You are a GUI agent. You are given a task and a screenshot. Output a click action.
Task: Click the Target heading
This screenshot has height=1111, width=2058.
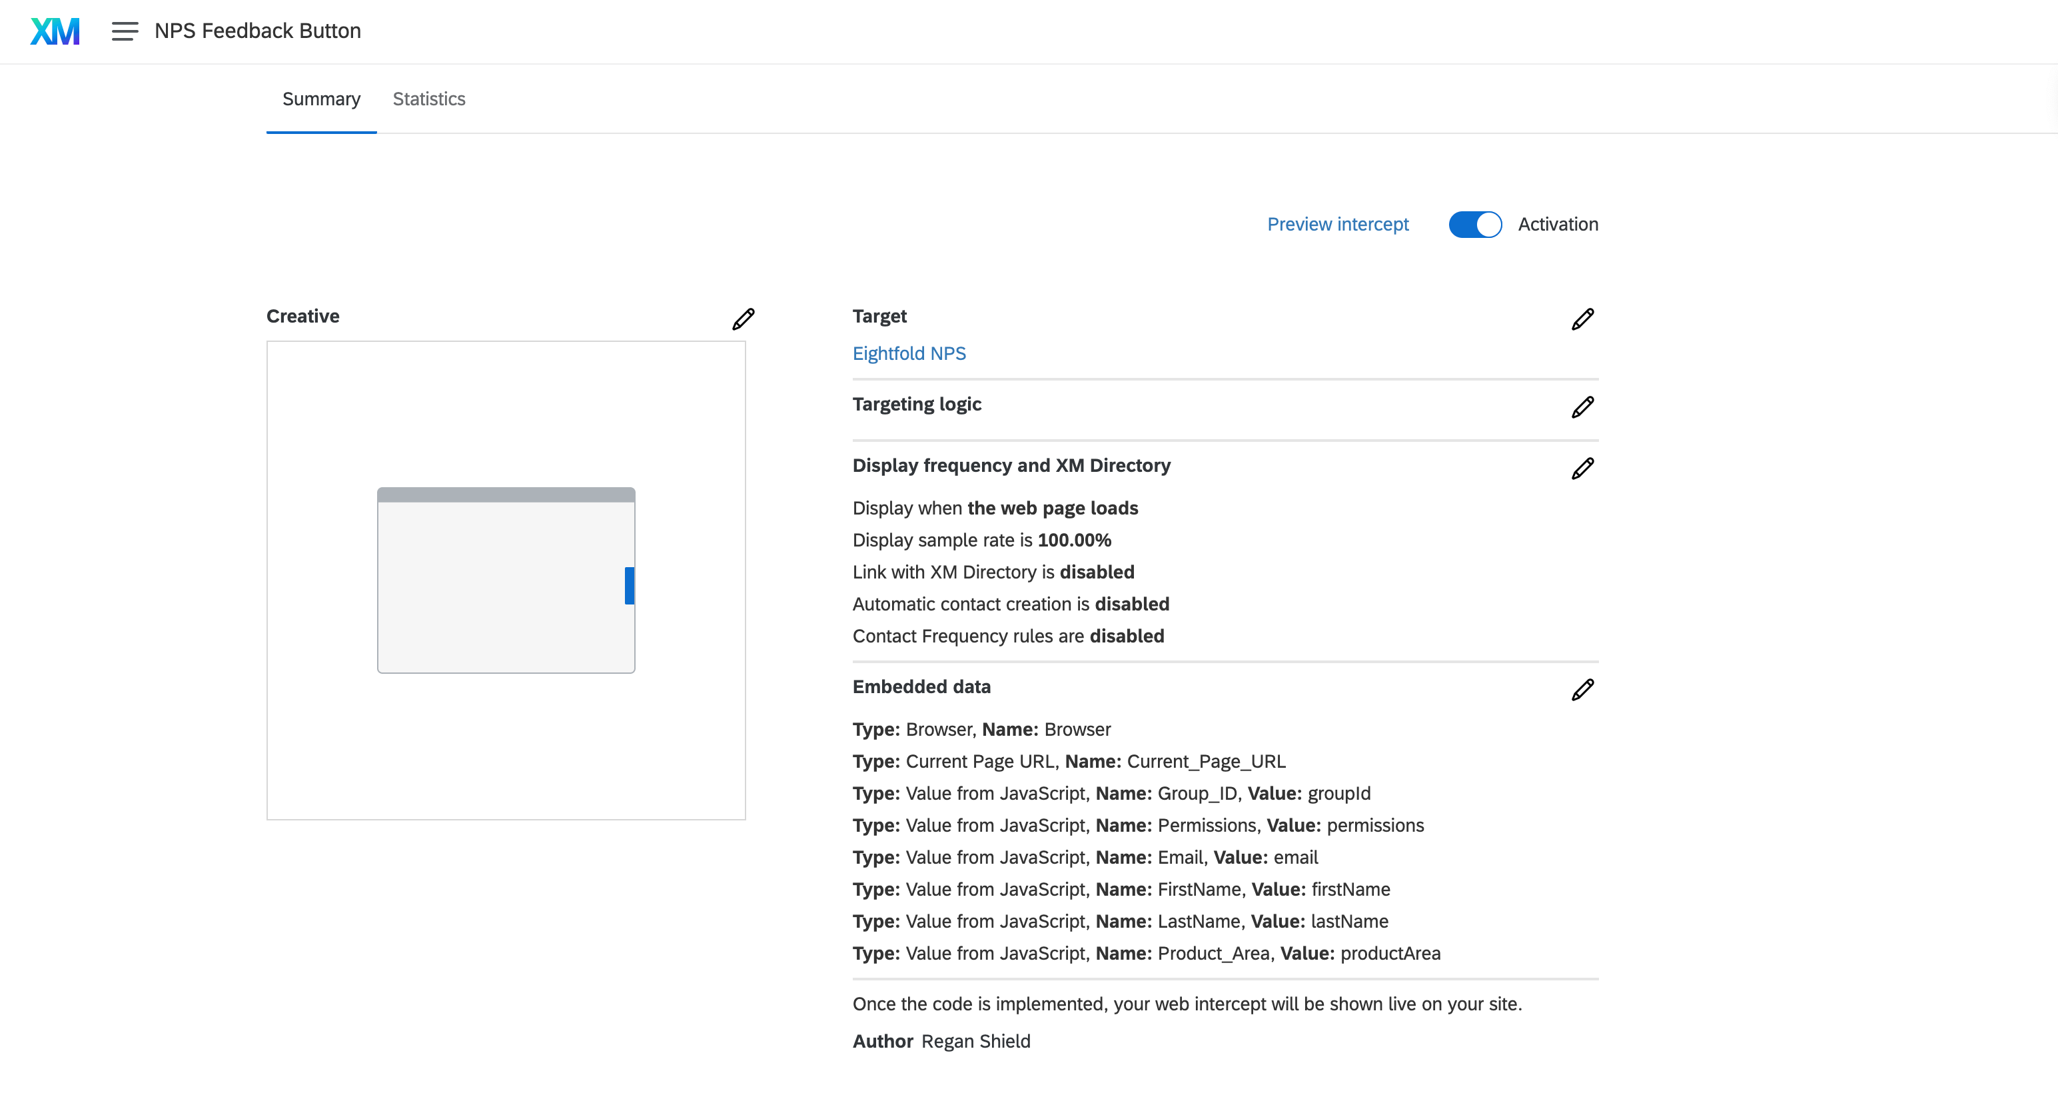(879, 317)
